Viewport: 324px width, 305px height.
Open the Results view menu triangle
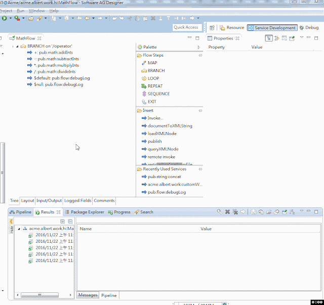pos(302,211)
